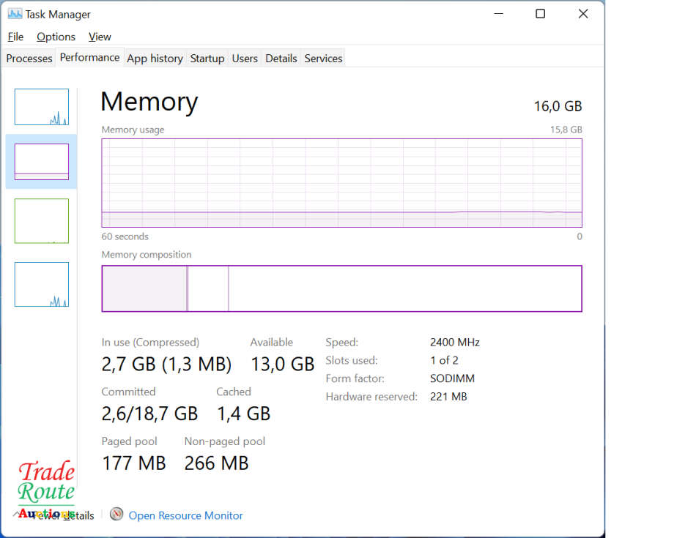Show the Services tab
The height and width of the screenshot is (538, 696).
(x=323, y=59)
